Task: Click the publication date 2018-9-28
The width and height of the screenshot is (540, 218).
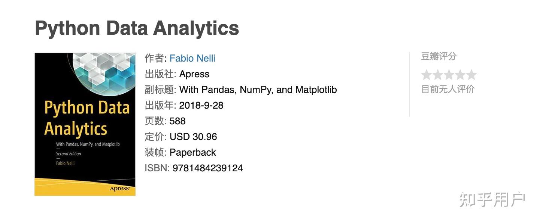Action: 201,106
